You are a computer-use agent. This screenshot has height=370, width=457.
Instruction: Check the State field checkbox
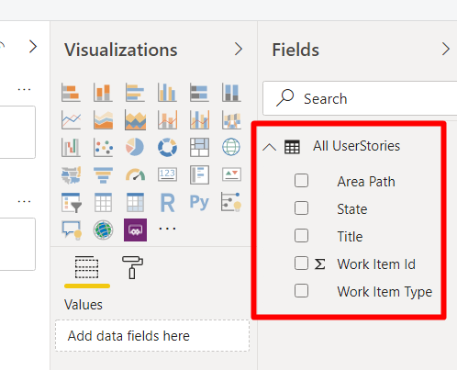click(x=301, y=208)
